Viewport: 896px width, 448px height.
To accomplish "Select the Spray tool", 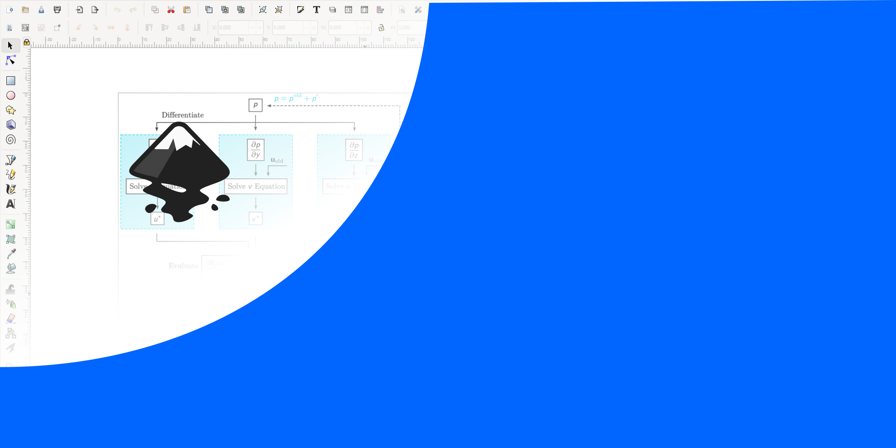I will point(11,304).
